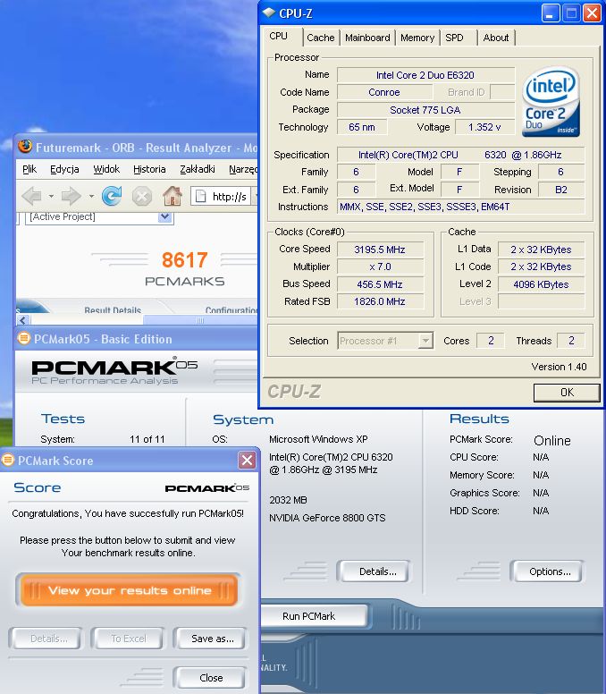The height and width of the screenshot is (694, 606).
Task: Open the Edycja menu
Action: click(64, 169)
